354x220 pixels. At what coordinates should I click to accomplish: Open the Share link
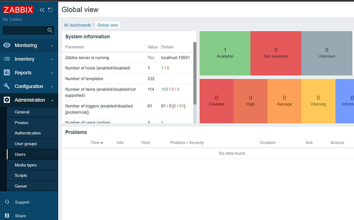point(20,216)
